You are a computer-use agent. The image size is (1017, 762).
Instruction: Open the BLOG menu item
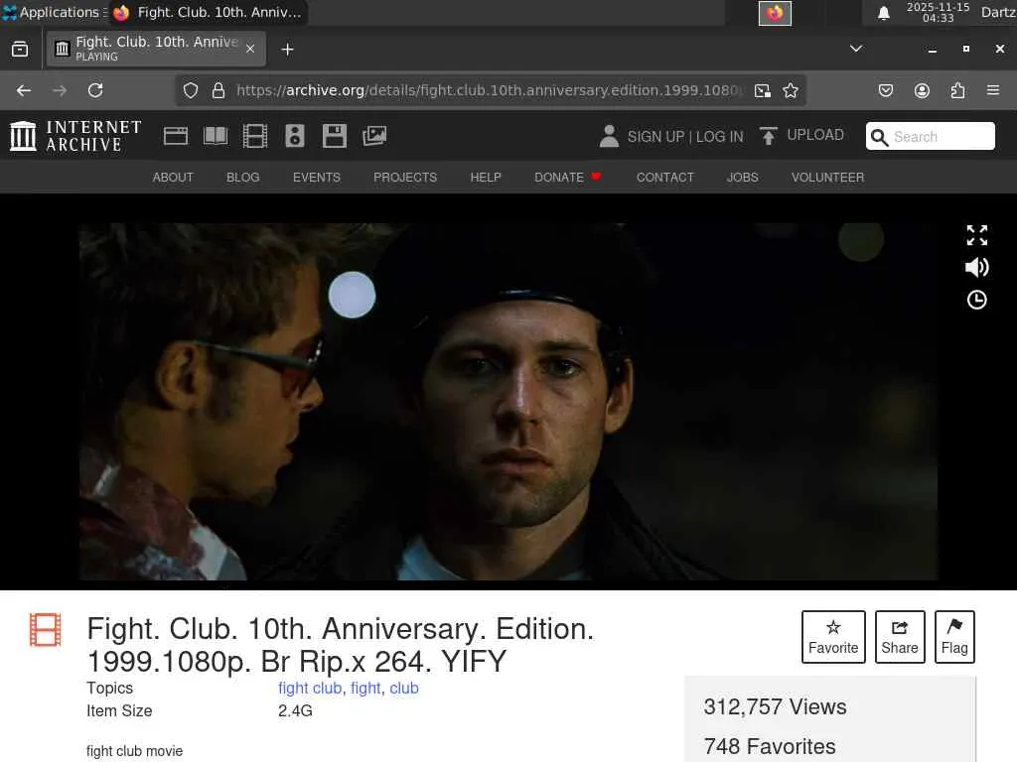(x=243, y=178)
